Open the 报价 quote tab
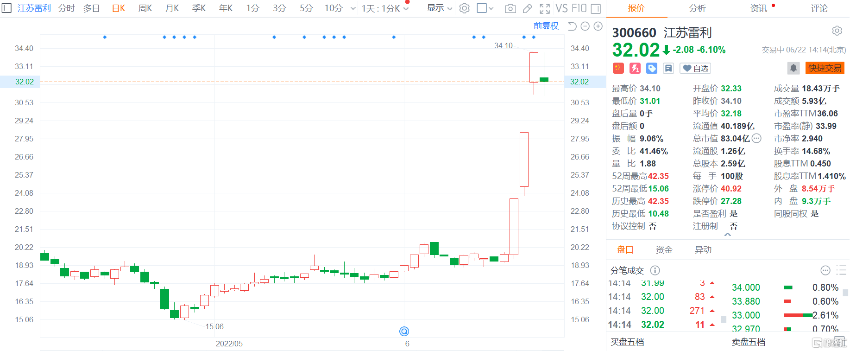850x351 pixels. [x=636, y=8]
